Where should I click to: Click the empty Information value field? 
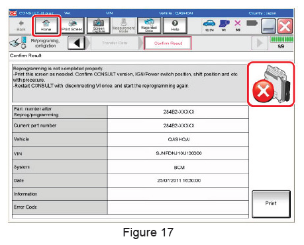pos(178,194)
